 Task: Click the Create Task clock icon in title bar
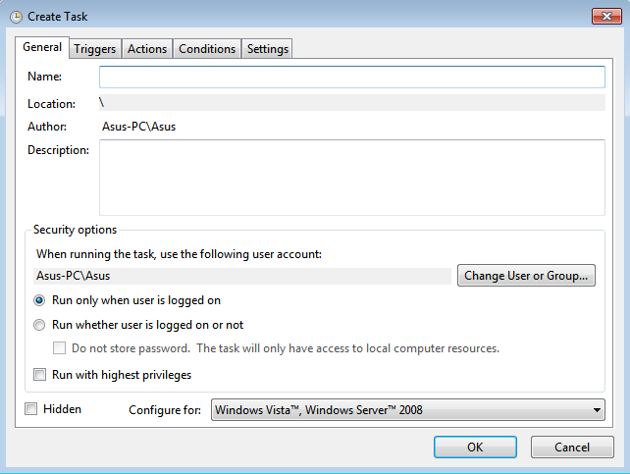pos(16,17)
